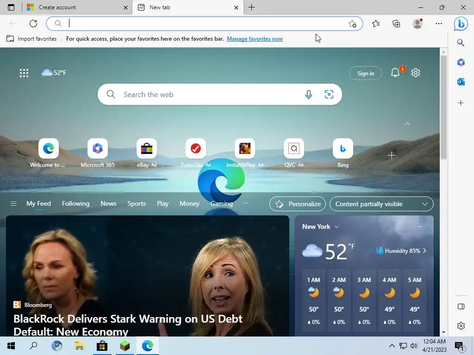Open weather temperature 52°F in header
Screen dimensions: 474x355
(x=54, y=73)
